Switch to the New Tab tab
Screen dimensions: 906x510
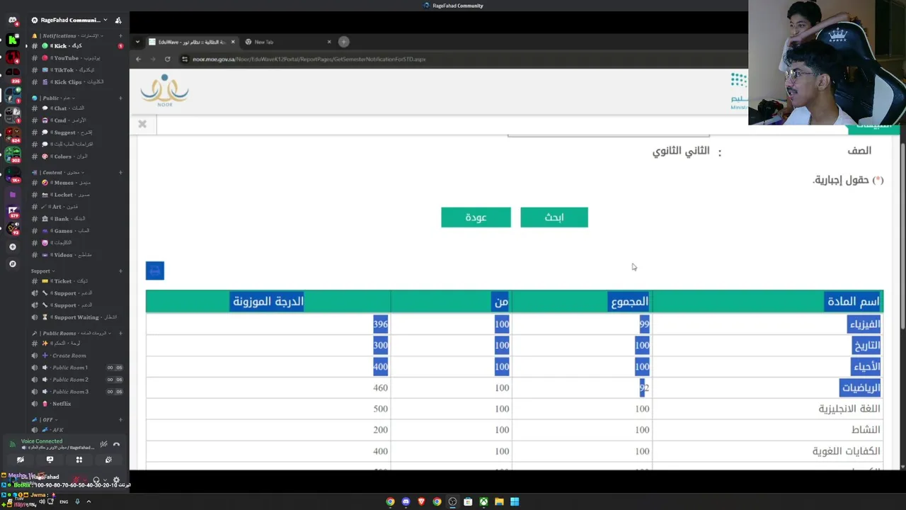287,42
